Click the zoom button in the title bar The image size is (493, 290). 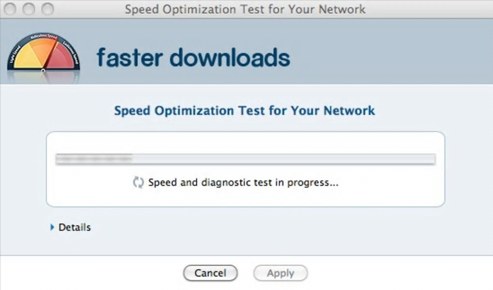coord(47,9)
